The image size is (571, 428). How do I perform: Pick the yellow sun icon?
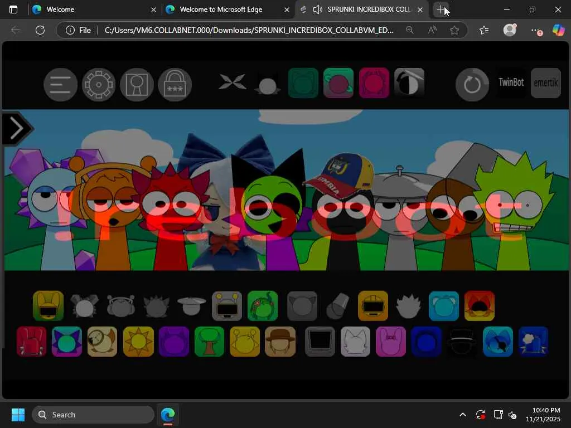pos(138,342)
